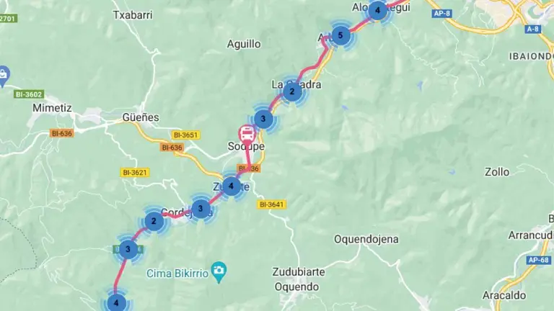Click the blue shopping bag pin at left edge
Image resolution: width=554 pixels, height=311 pixels.
(3, 76)
